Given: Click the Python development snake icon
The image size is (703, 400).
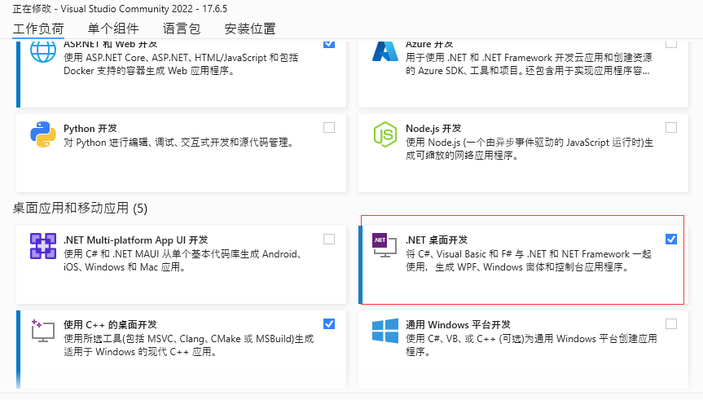Looking at the screenshot, I should point(42,134).
